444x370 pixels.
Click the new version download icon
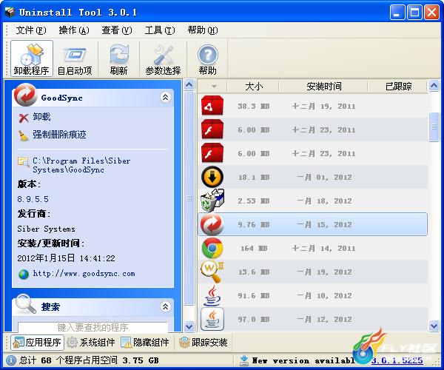[x=243, y=360]
